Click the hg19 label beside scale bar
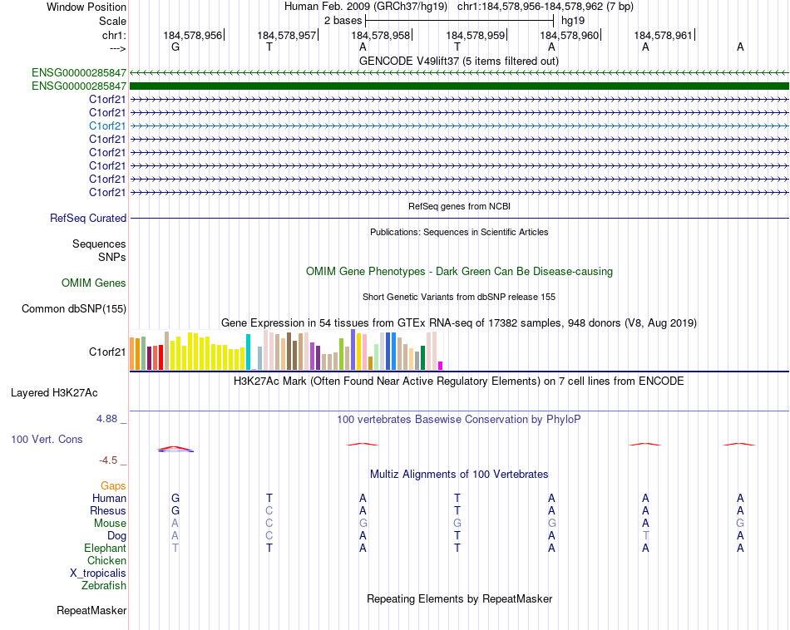The width and height of the screenshot is (790, 630). pyautogui.click(x=573, y=21)
